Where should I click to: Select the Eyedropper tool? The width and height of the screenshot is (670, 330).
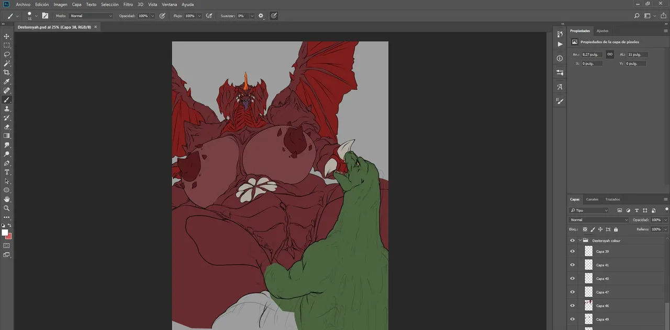coord(7,81)
